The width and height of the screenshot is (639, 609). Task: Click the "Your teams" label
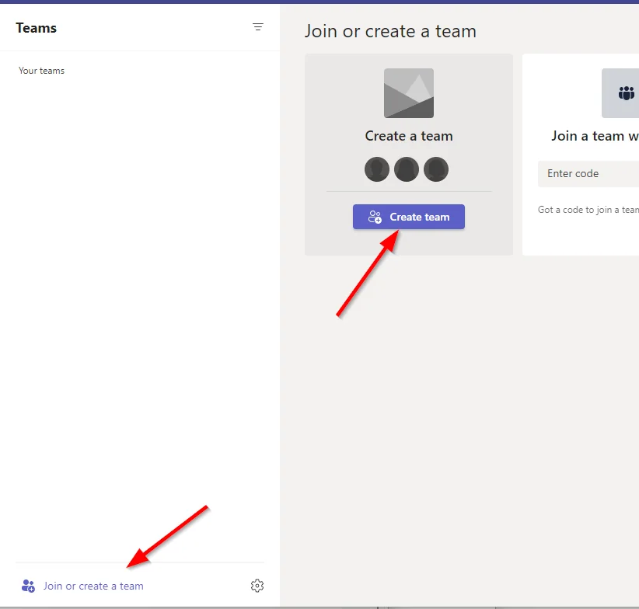point(41,71)
